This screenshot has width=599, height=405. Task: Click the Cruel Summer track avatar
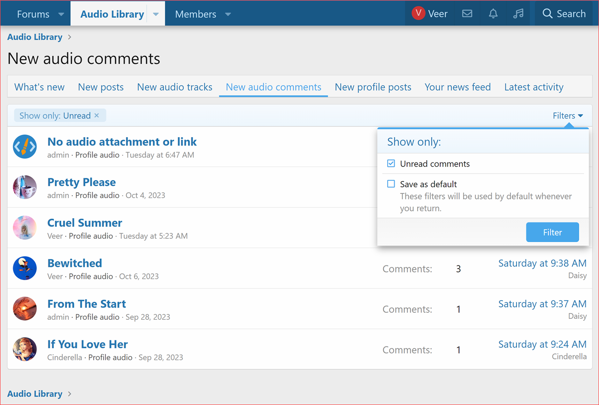click(25, 228)
